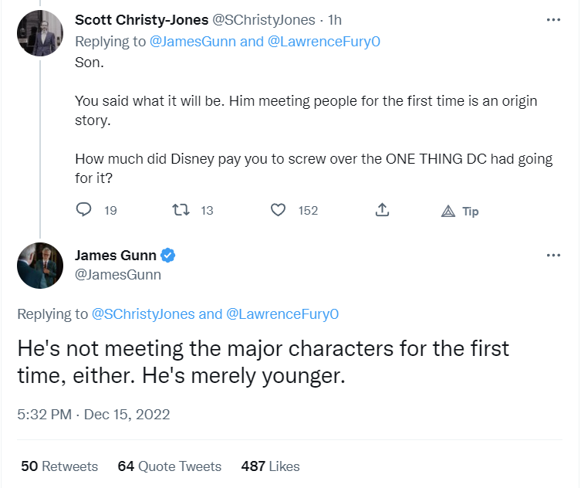Open three-dot menu on James Gunn's tweet

[553, 256]
